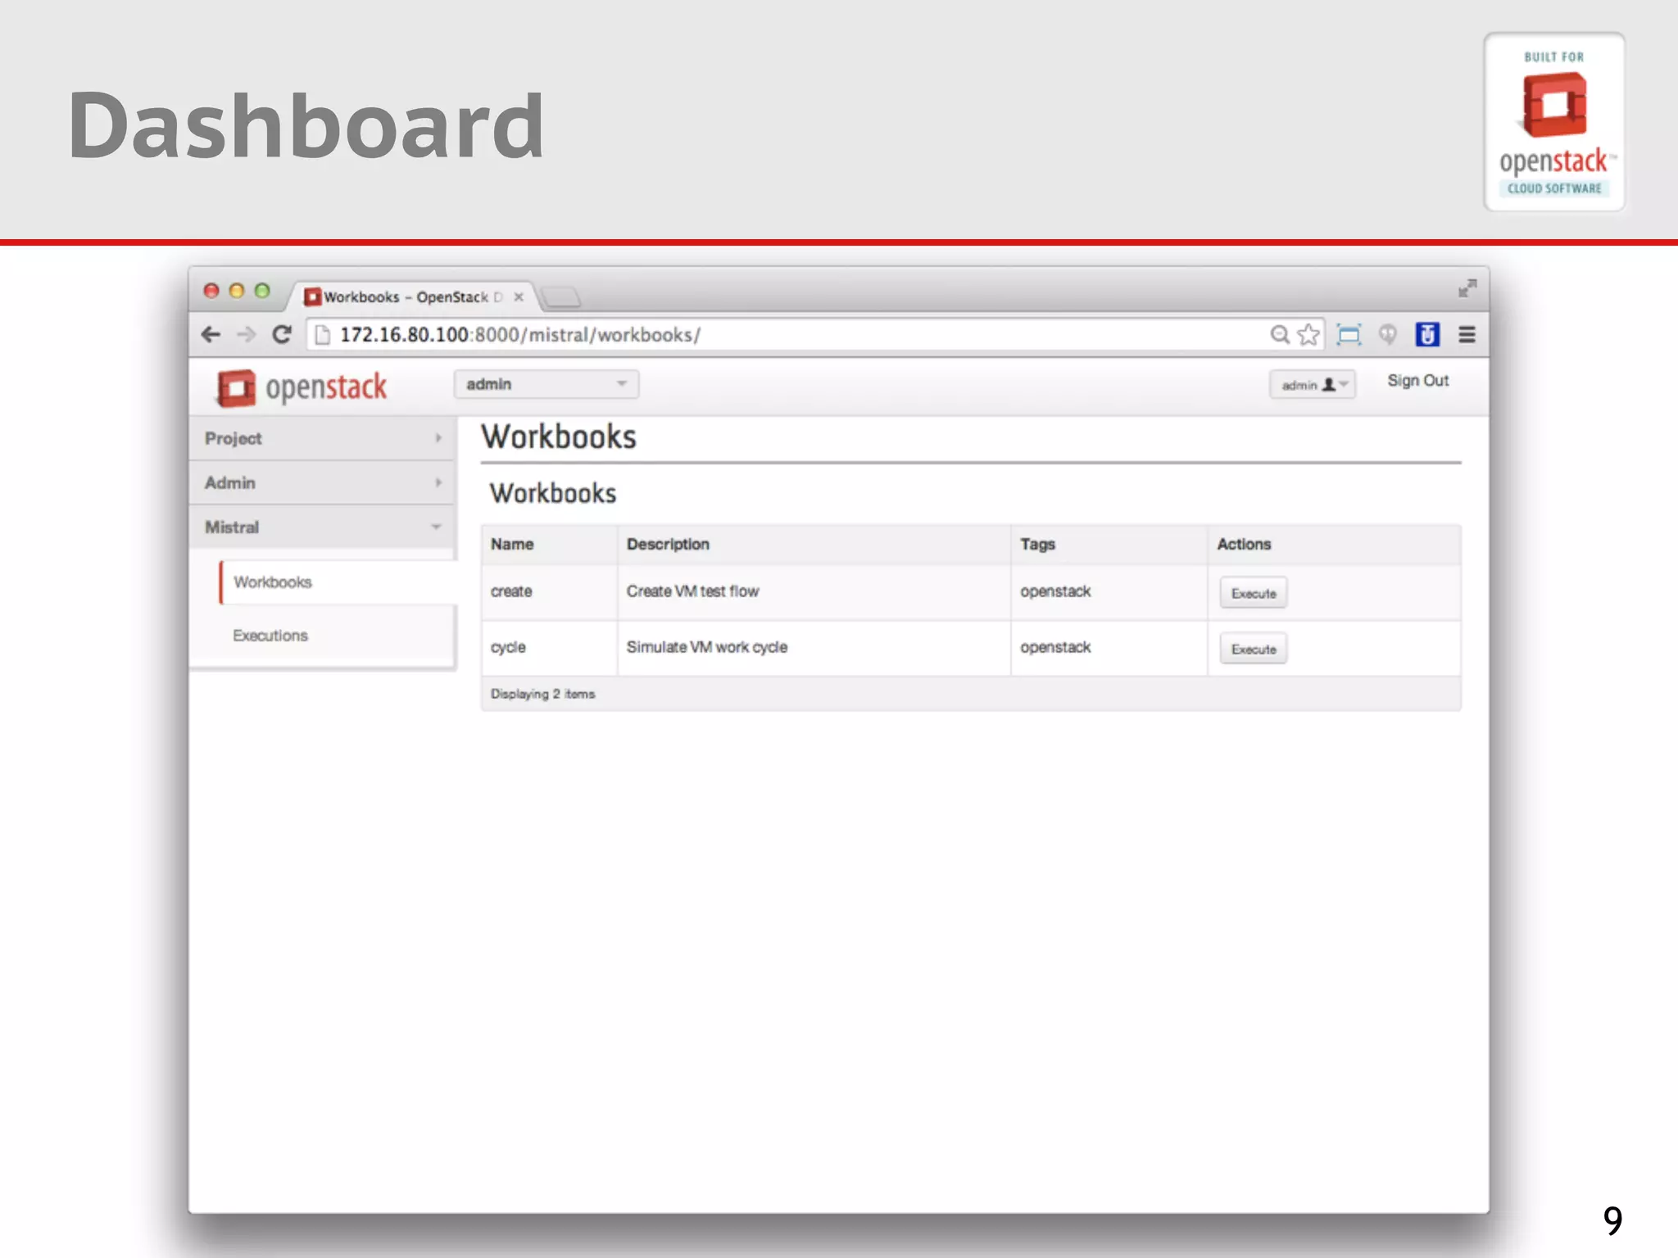The height and width of the screenshot is (1258, 1678).
Task: Click the grey round extension icon
Action: pyautogui.click(x=1387, y=334)
